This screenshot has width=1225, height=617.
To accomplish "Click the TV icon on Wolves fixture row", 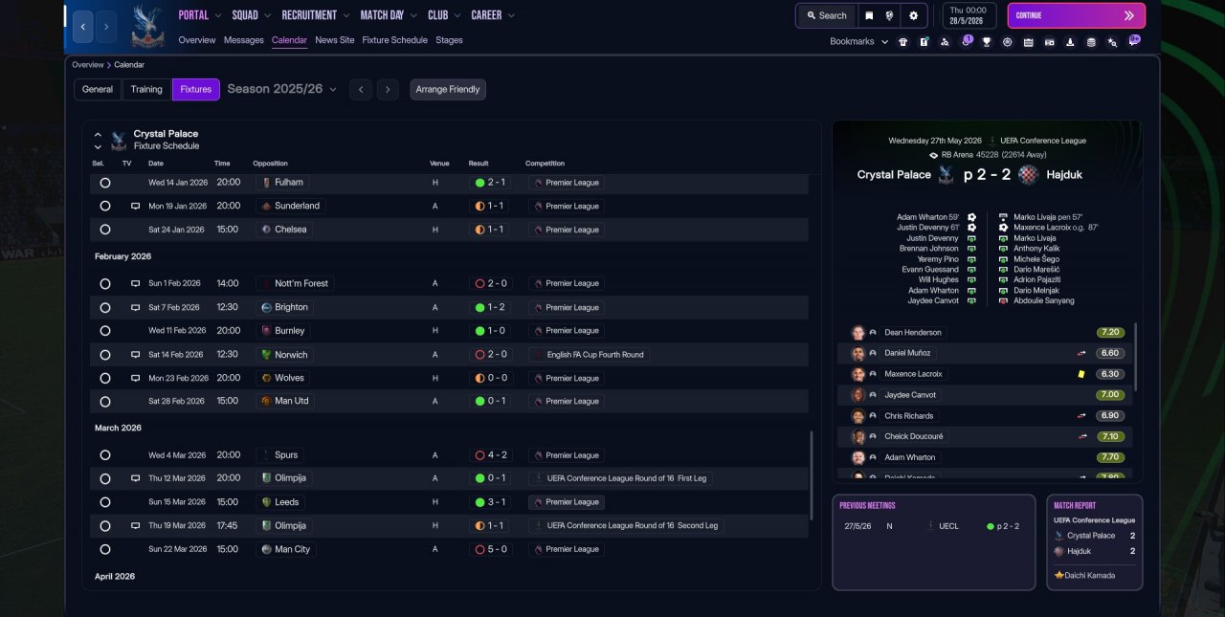I will pyautogui.click(x=135, y=378).
